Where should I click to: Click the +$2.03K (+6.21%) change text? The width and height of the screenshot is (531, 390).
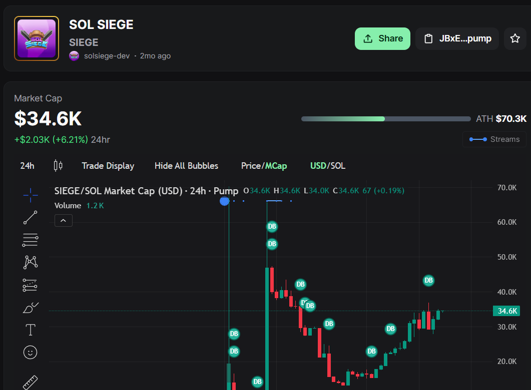point(51,140)
